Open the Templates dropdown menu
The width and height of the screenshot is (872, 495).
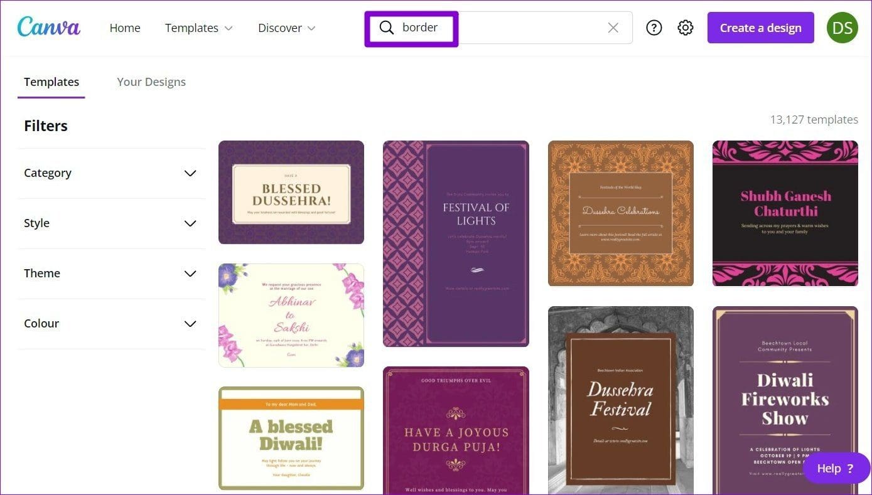[x=199, y=28]
